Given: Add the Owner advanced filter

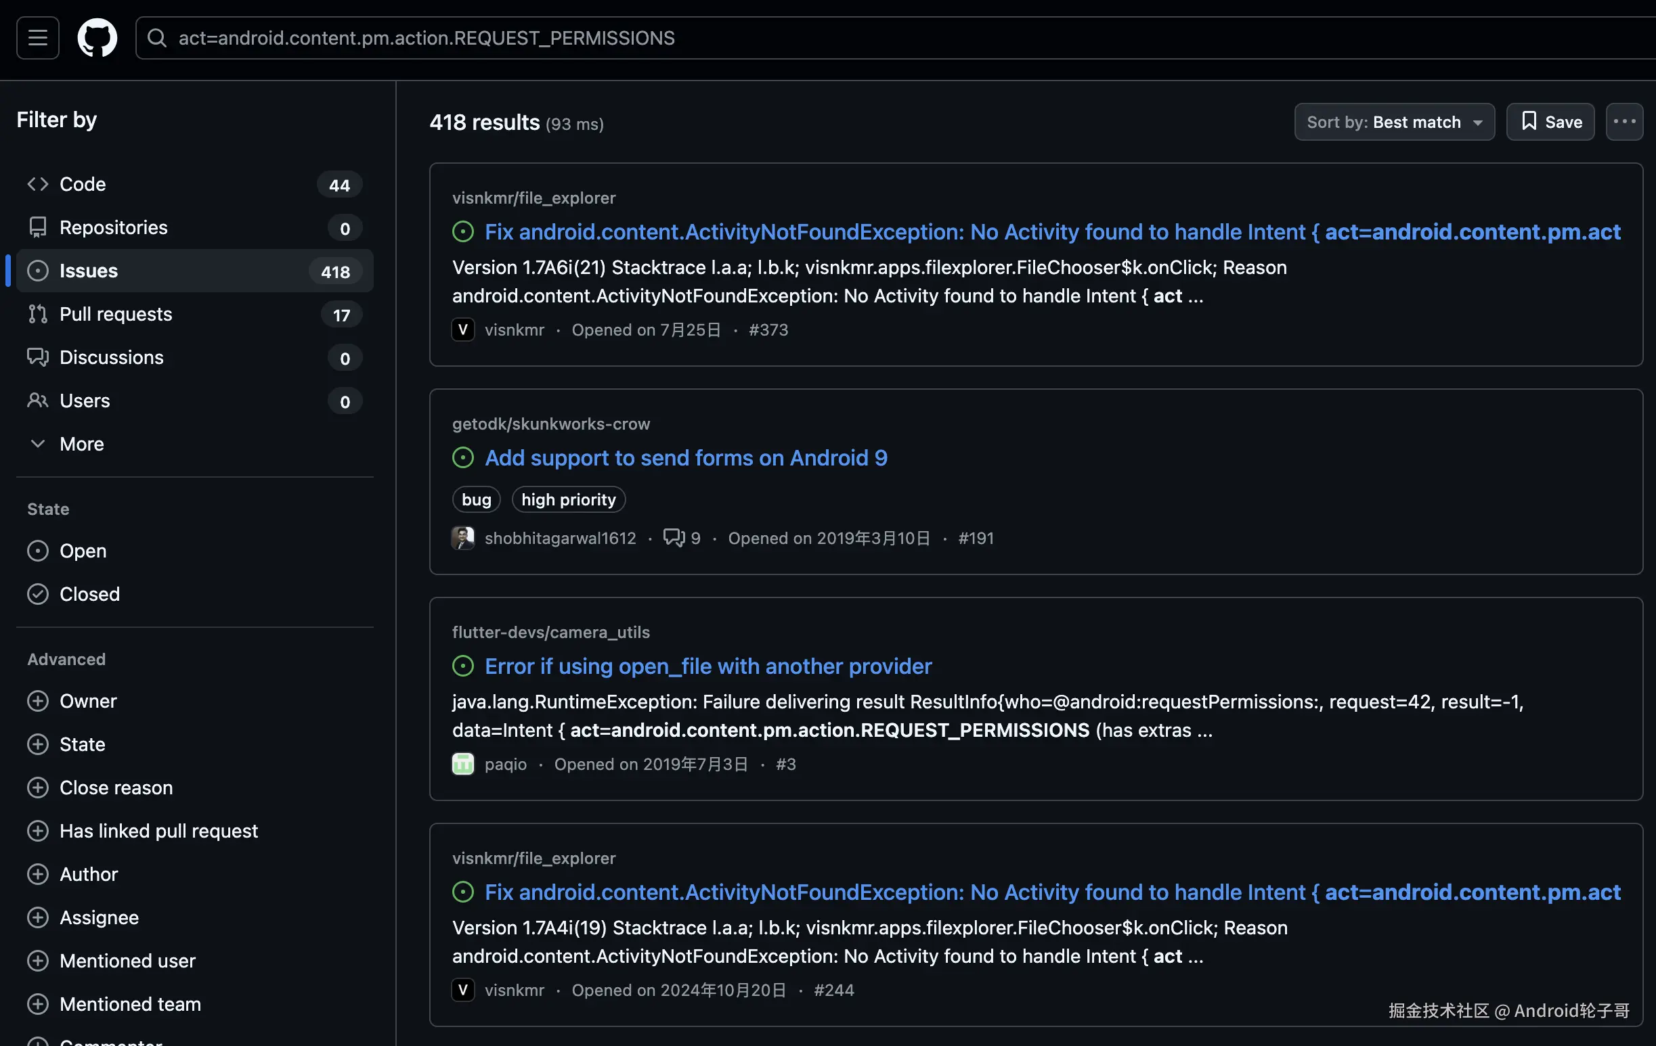Looking at the screenshot, I should (x=88, y=701).
